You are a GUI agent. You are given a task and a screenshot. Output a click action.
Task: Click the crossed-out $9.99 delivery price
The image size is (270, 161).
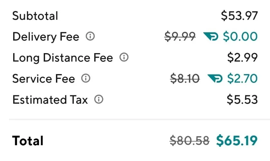point(180,37)
